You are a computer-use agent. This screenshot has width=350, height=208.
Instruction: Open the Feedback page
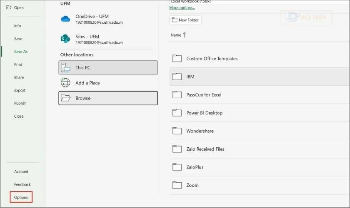[x=22, y=184]
